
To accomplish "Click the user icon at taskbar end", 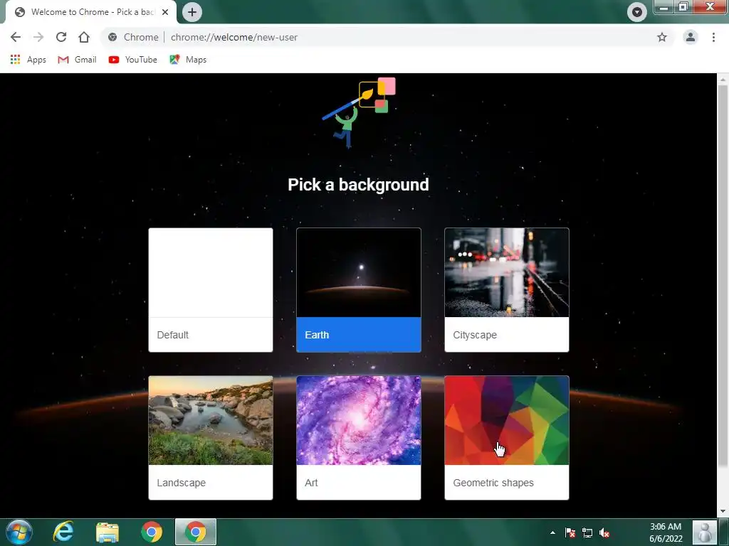I will pyautogui.click(x=705, y=532).
